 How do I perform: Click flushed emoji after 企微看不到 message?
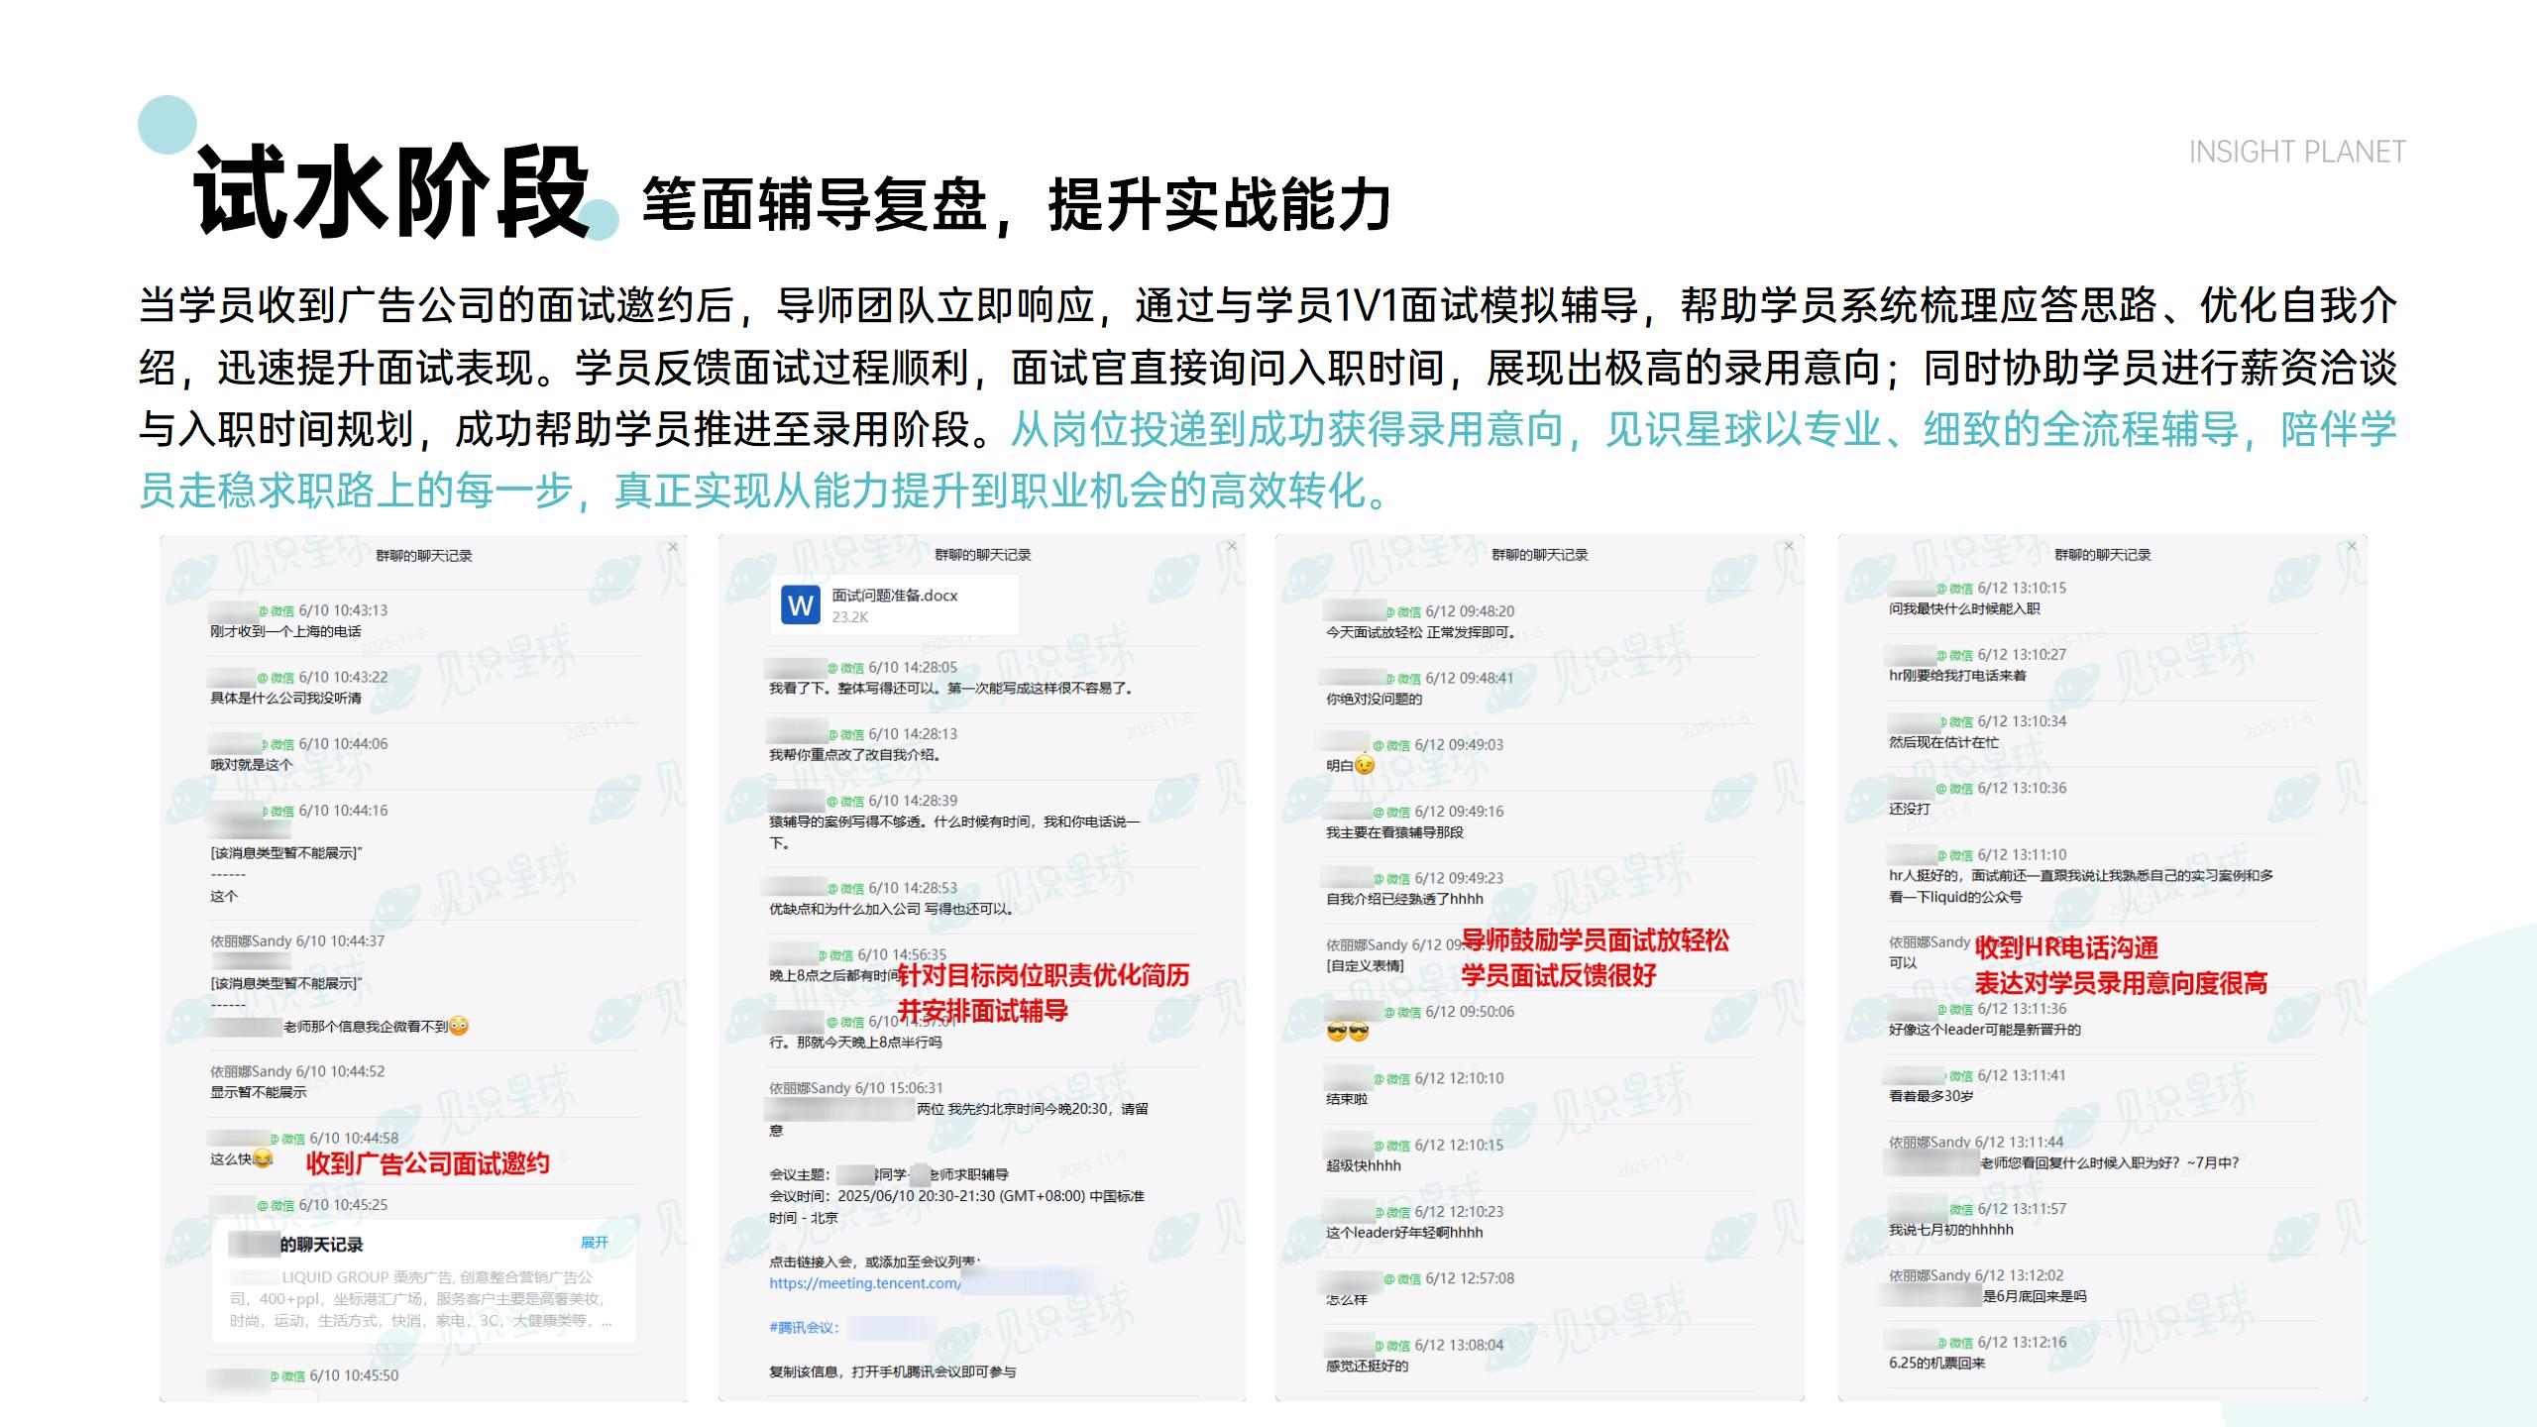458,1027
